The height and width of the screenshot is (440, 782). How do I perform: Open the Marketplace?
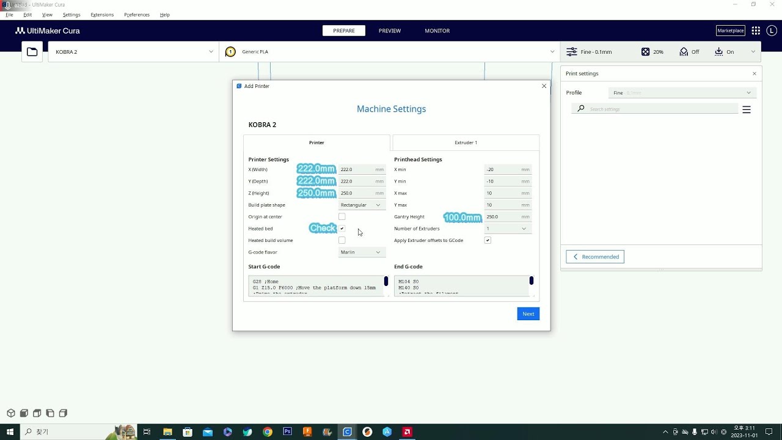[x=731, y=31]
